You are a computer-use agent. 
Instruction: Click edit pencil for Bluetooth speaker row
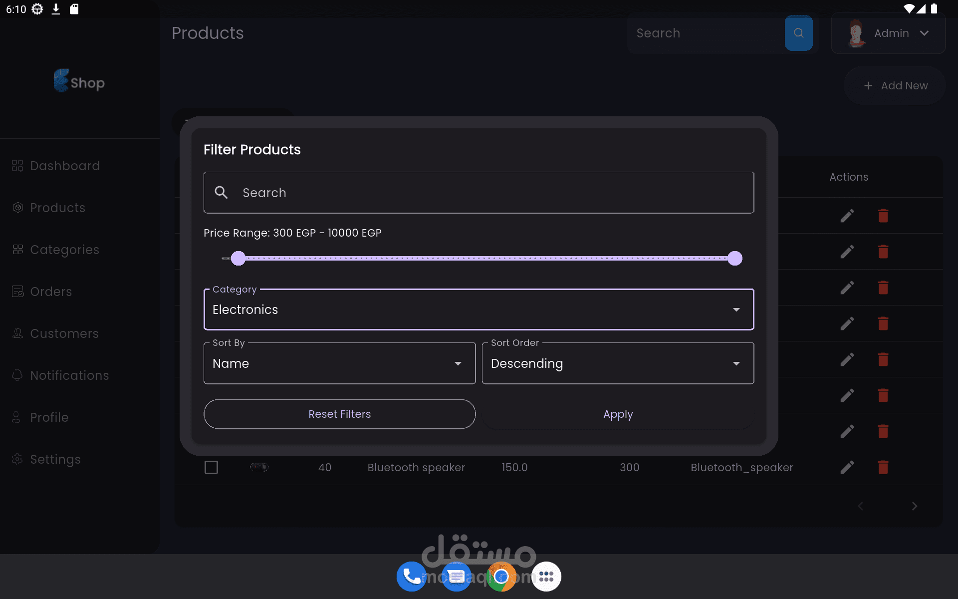pyautogui.click(x=847, y=467)
